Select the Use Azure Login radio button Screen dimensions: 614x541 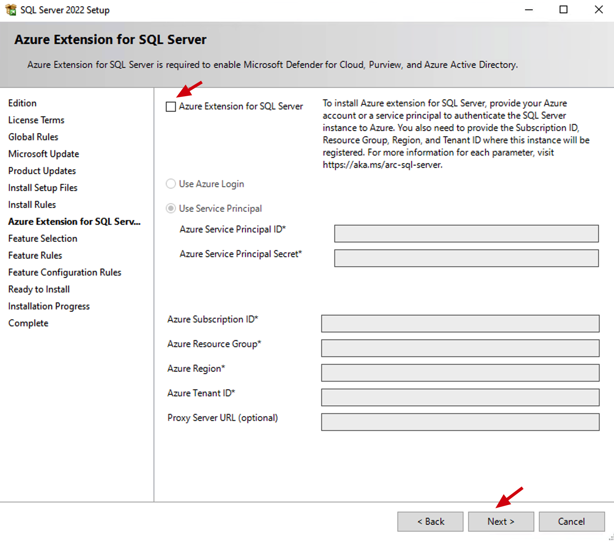(171, 184)
